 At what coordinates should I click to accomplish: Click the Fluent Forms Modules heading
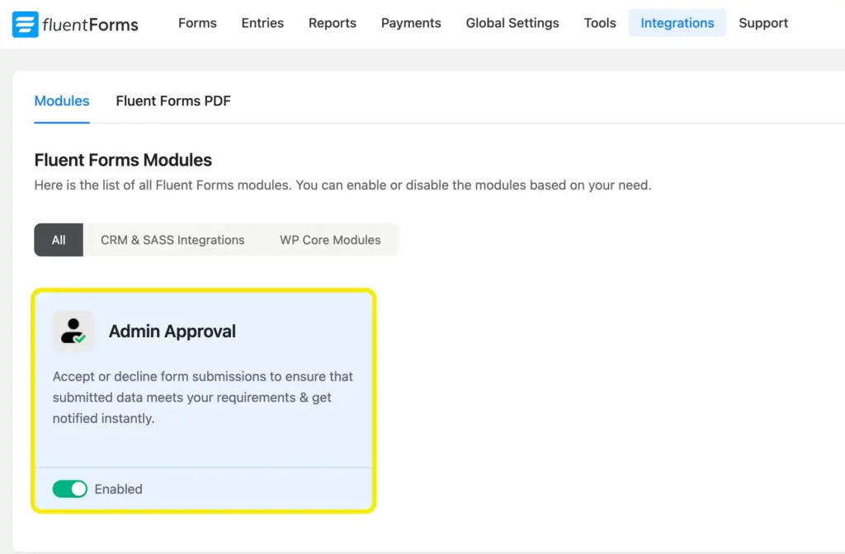point(122,160)
